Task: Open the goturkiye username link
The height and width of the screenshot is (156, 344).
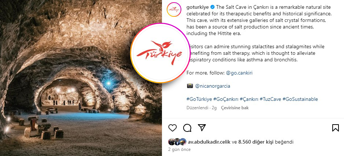Action: 197,7
